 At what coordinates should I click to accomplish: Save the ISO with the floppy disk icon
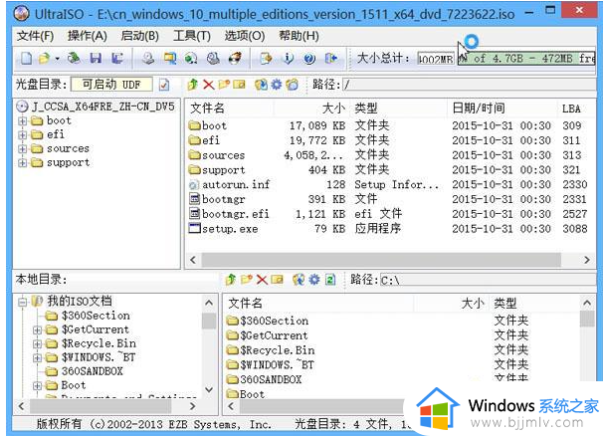[x=96, y=59]
